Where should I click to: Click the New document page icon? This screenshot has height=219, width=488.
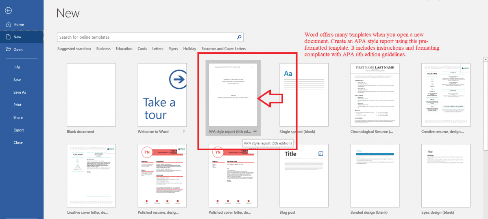click(9, 37)
